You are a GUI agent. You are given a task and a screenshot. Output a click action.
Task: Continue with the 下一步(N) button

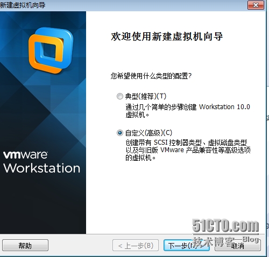click(187, 245)
